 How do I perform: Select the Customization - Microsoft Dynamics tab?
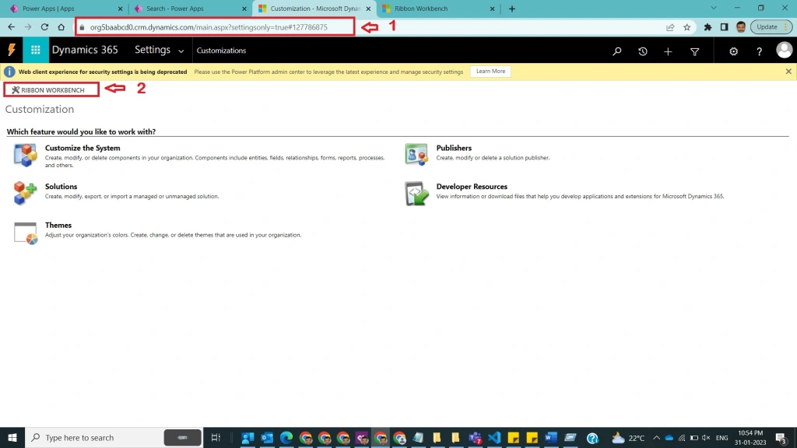[313, 9]
